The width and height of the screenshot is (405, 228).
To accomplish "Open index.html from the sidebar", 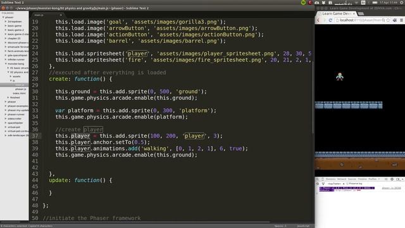I will (x=19, y=93).
